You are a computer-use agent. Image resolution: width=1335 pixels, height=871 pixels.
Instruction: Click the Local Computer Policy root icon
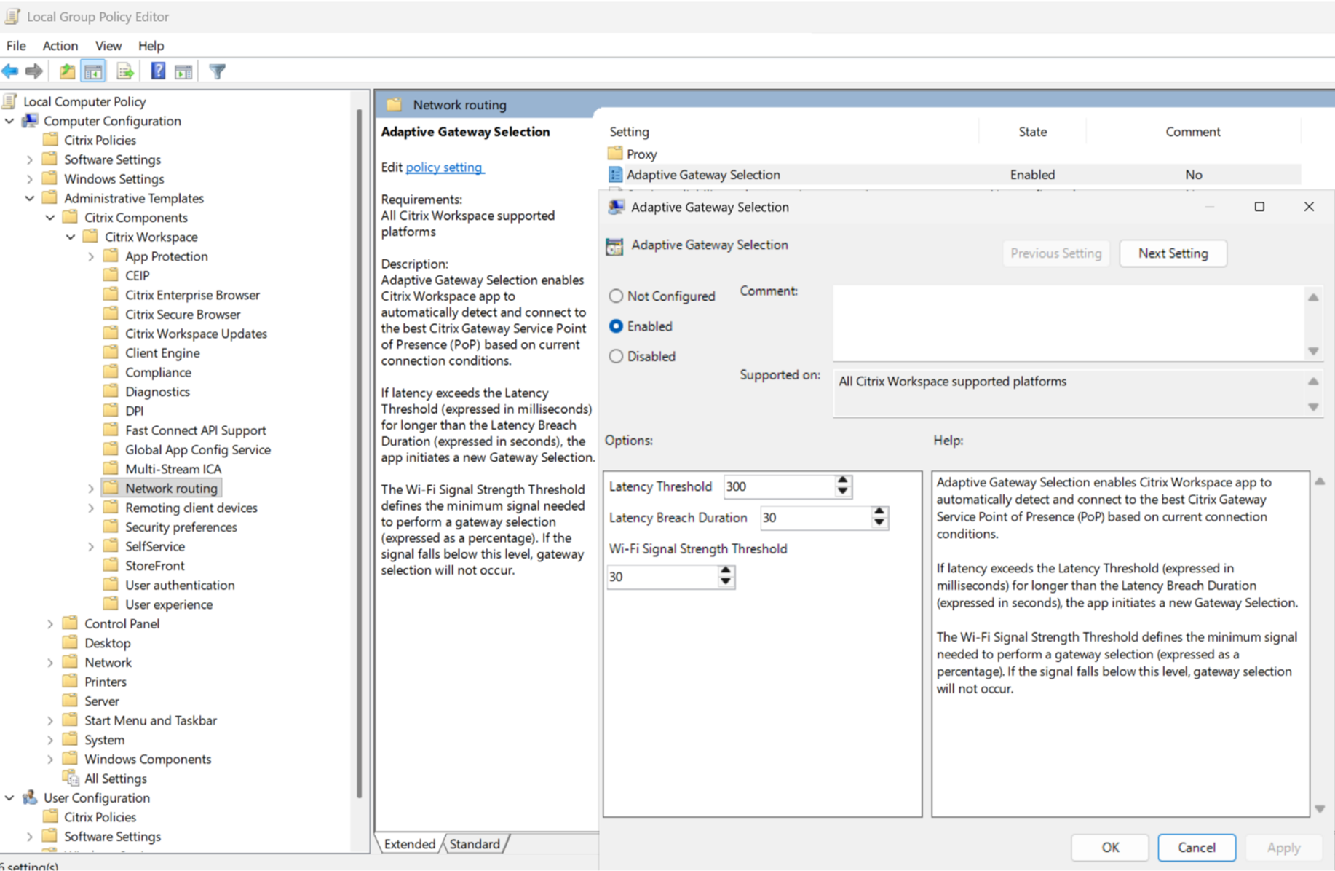10,101
